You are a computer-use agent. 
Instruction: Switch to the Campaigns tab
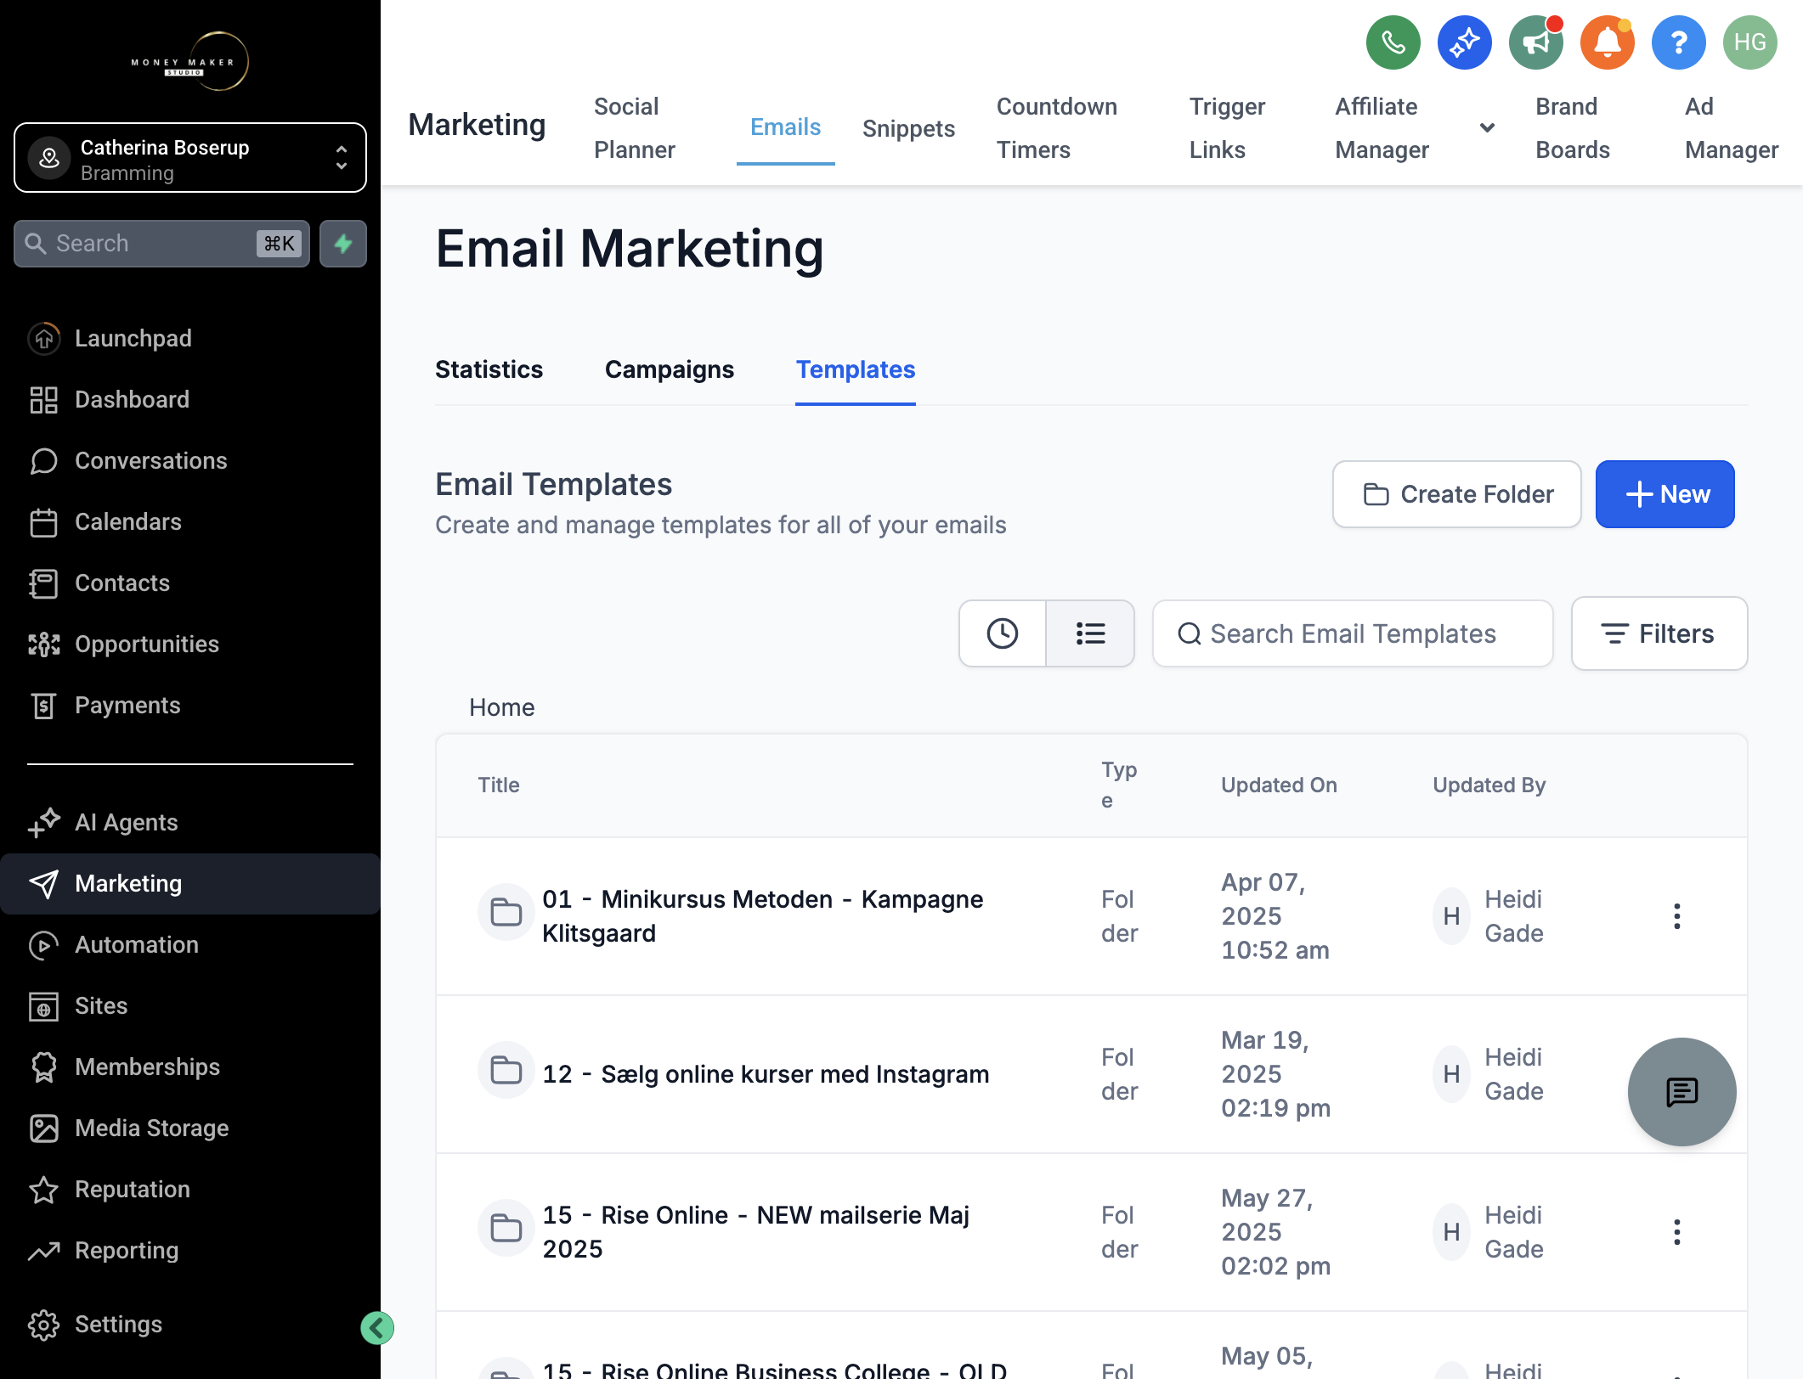pyautogui.click(x=670, y=369)
